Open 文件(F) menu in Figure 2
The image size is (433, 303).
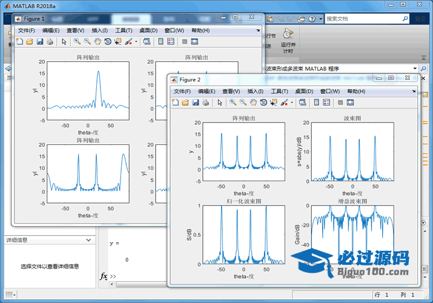coord(182,91)
